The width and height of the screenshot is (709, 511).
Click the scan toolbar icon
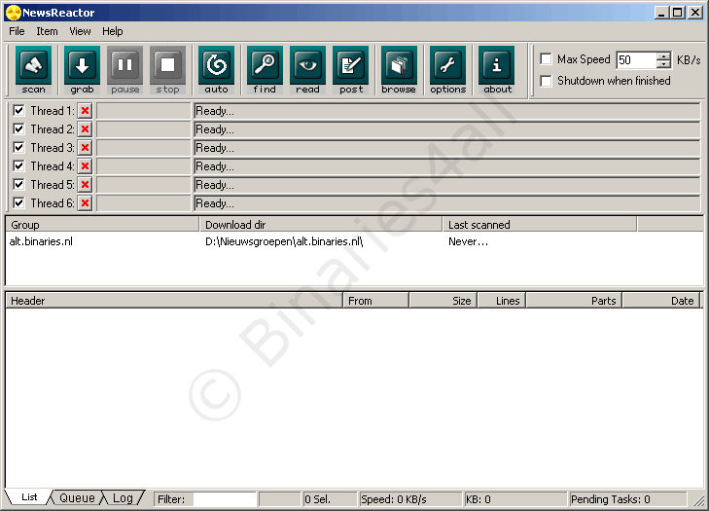(x=33, y=70)
